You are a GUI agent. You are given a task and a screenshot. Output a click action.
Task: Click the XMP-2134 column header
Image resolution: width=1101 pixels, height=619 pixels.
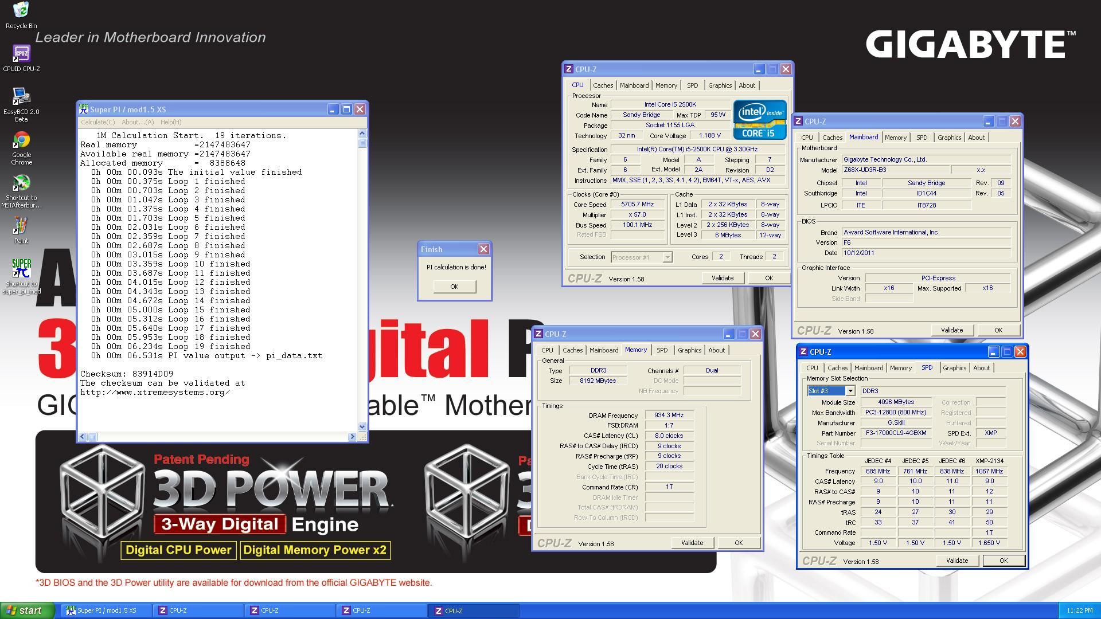(989, 461)
